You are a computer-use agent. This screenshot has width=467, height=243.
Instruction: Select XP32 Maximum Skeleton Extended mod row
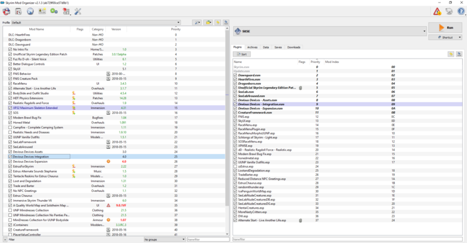point(114,108)
